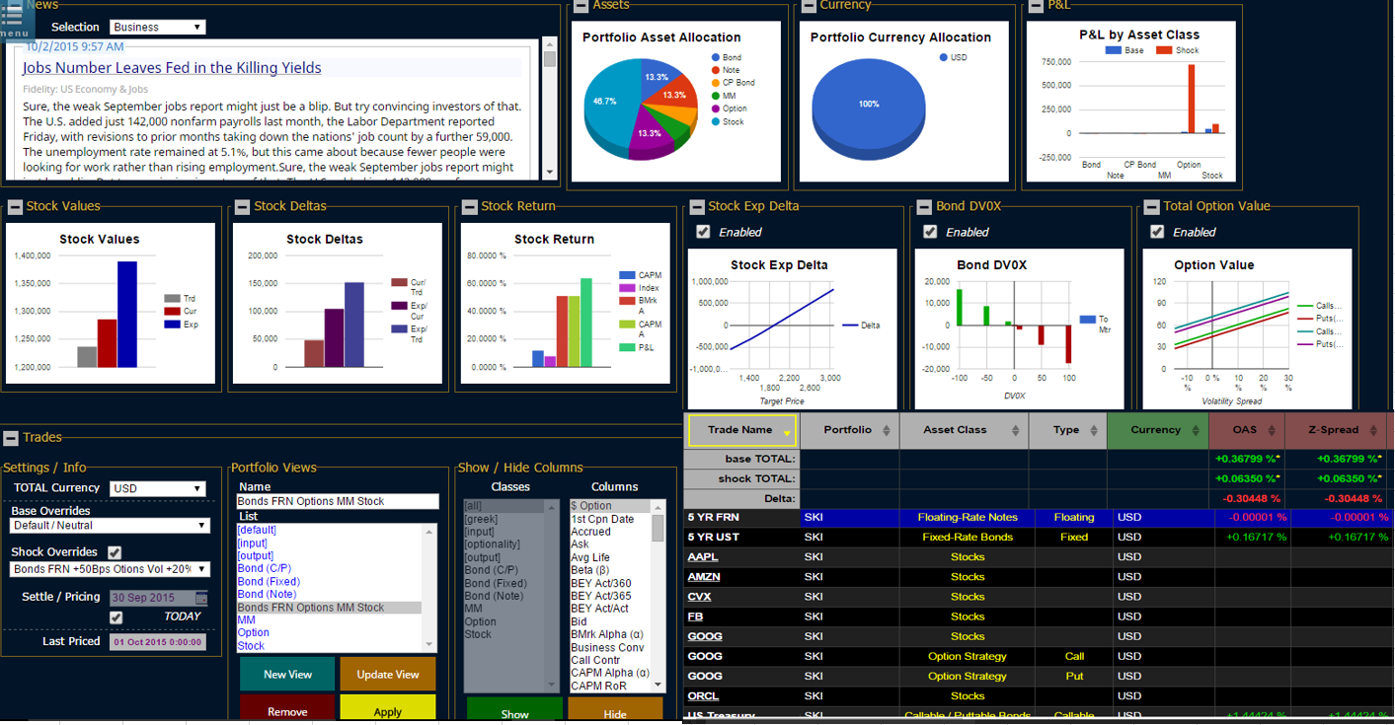Click the New View button
This screenshot has width=1395, height=725.
287,675
